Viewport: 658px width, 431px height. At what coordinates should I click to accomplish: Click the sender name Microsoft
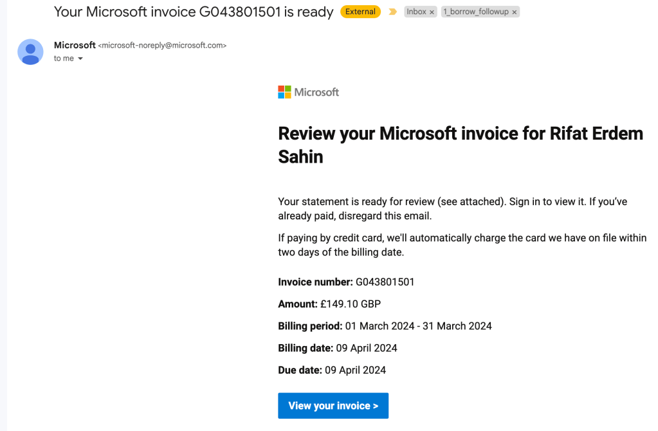click(x=75, y=45)
